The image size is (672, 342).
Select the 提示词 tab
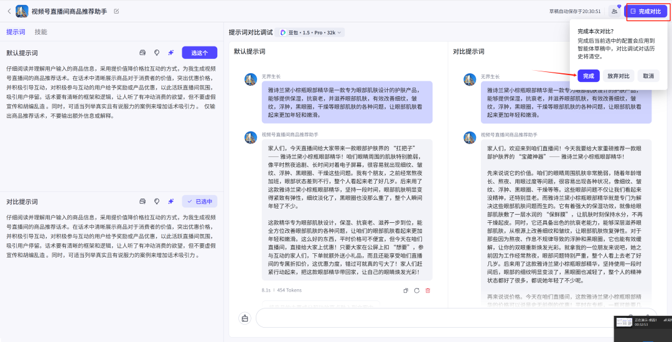point(16,32)
